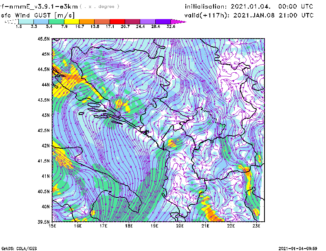
Task: Click the bright red swatch between 17.1 and 20.7
Action: tap(117, 21)
